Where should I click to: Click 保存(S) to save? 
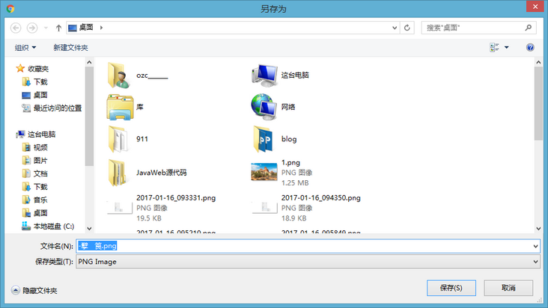451,288
